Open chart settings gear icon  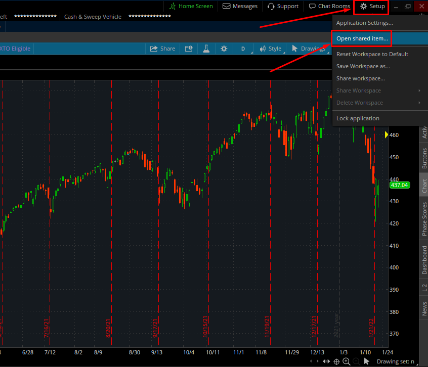224,49
